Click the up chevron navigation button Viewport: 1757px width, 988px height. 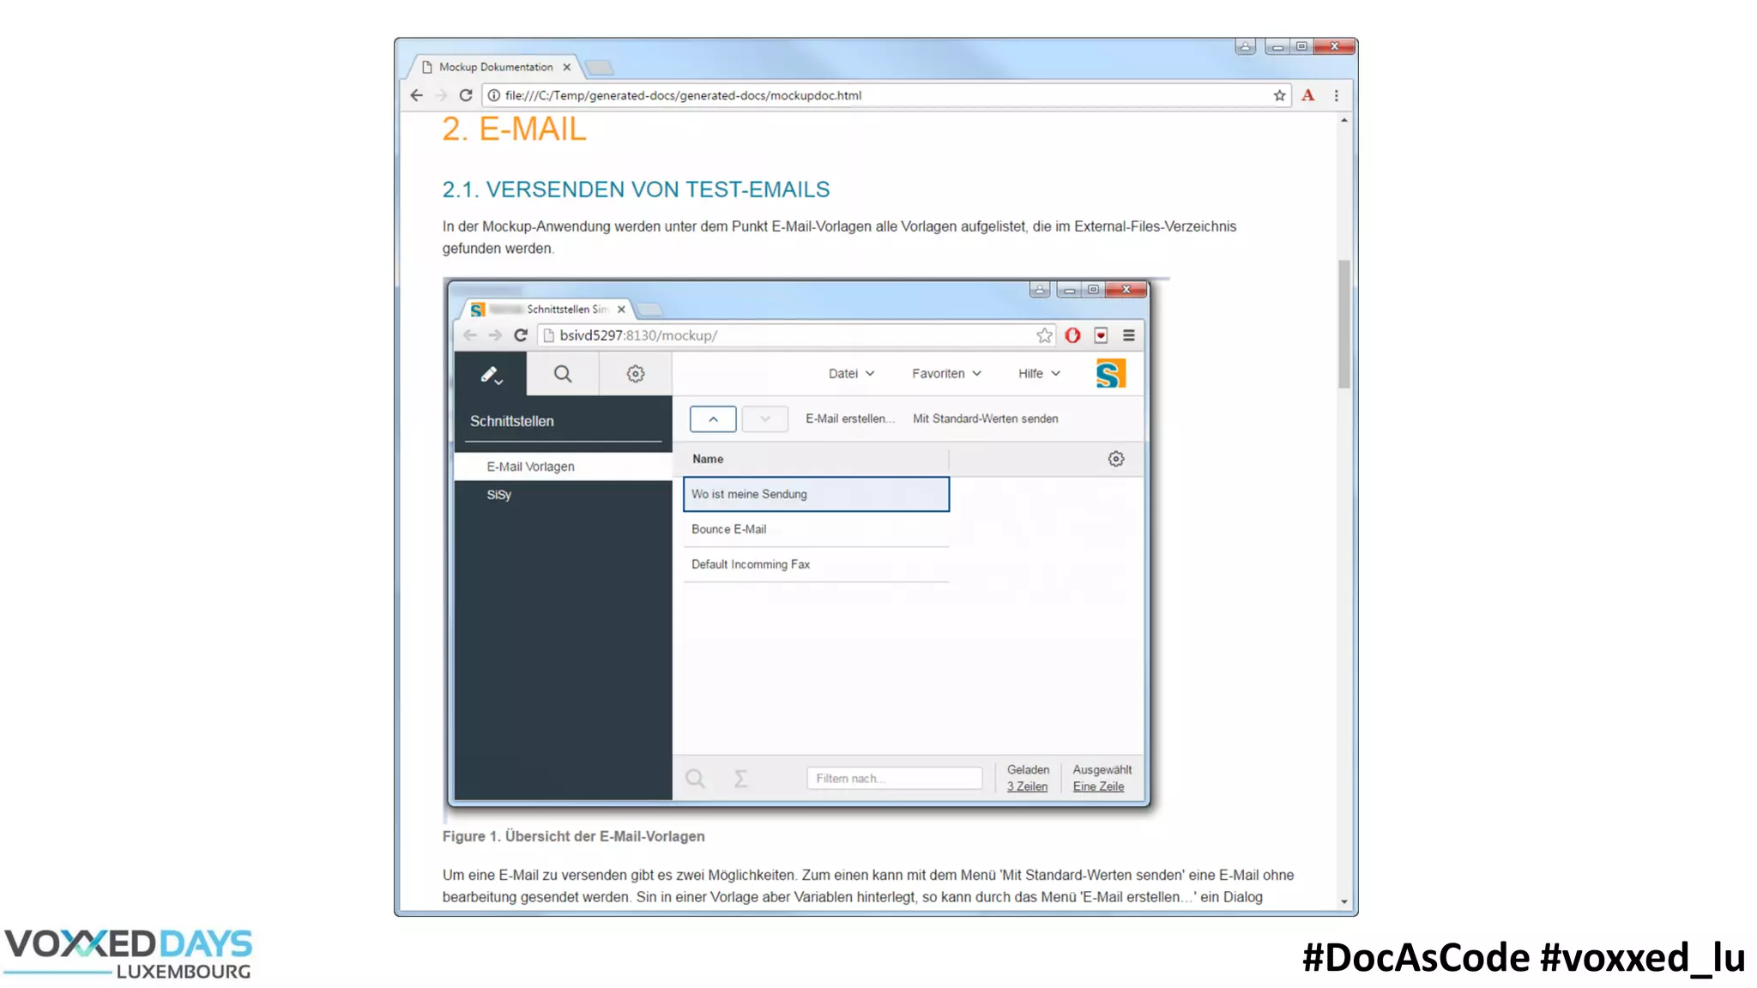(713, 419)
